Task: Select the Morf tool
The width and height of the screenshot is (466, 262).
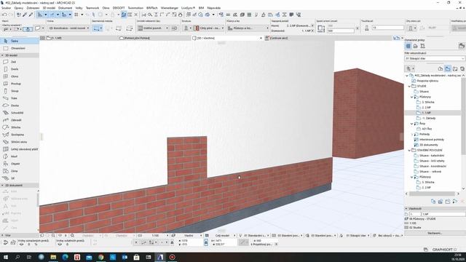Action: [20, 156]
